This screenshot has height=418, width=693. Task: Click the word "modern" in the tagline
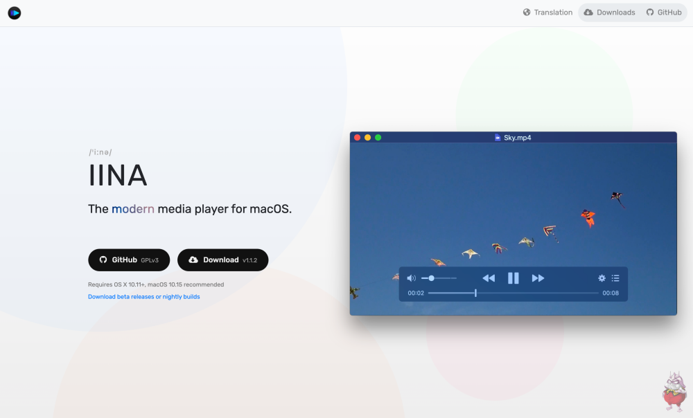132,209
